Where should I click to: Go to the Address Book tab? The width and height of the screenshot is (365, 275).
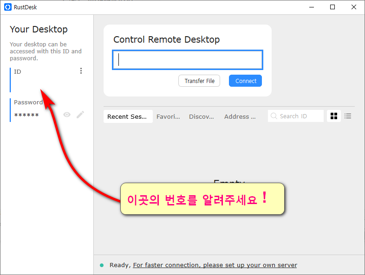coord(240,116)
